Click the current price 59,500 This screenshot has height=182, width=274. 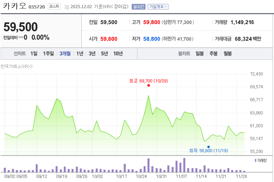(x=21, y=27)
